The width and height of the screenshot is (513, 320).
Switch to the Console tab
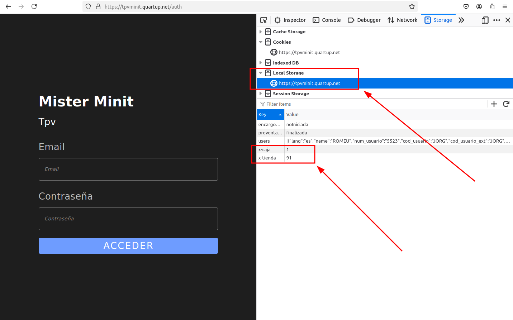(327, 20)
